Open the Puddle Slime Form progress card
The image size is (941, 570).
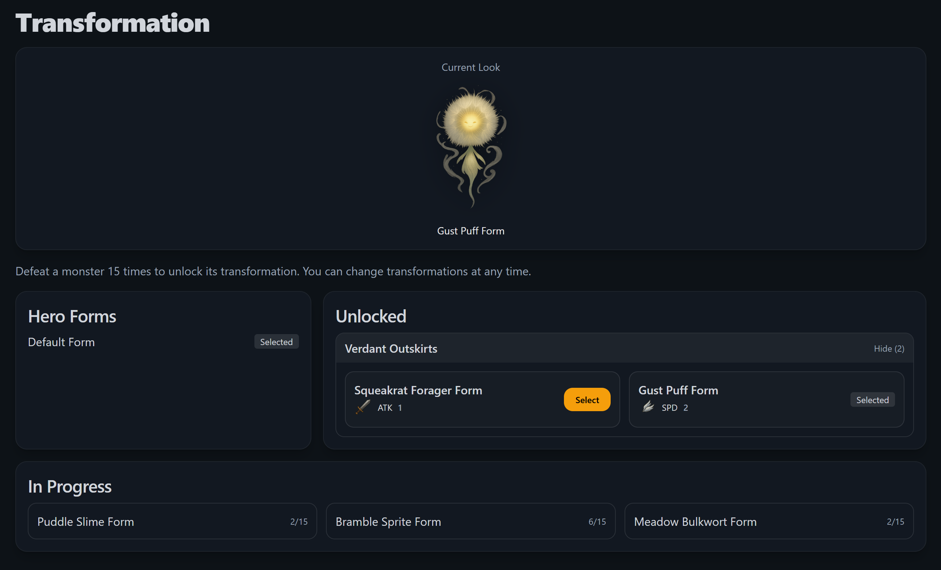click(x=172, y=521)
